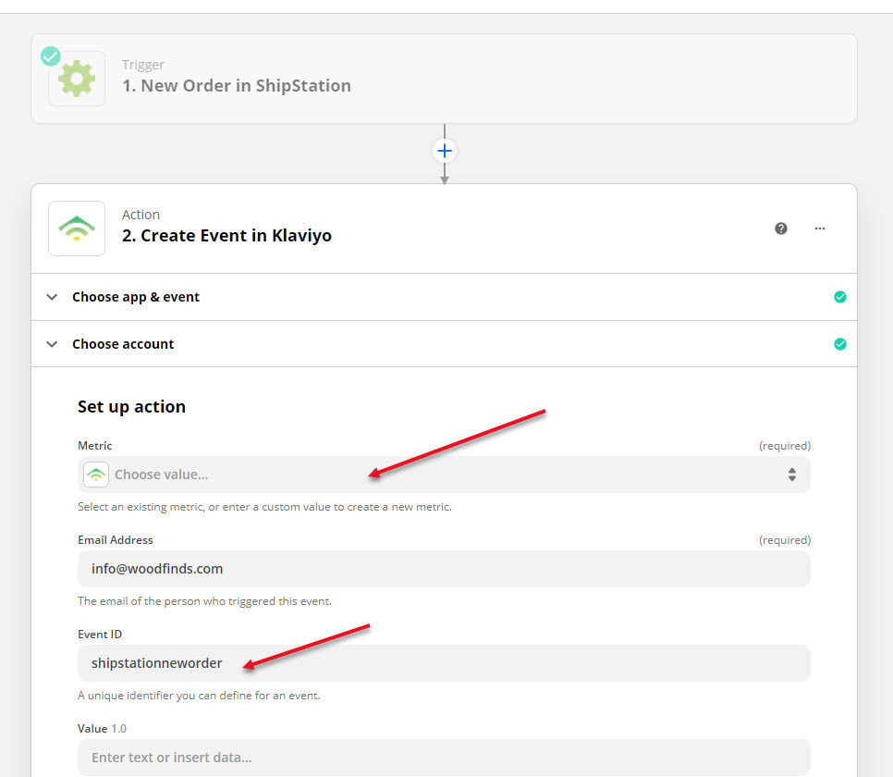The width and height of the screenshot is (893, 777).
Task: Expand the Choose app & event section
Action: (x=444, y=297)
